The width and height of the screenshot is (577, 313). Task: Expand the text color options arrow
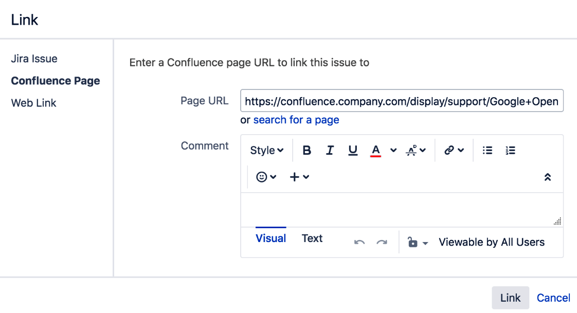[393, 150]
